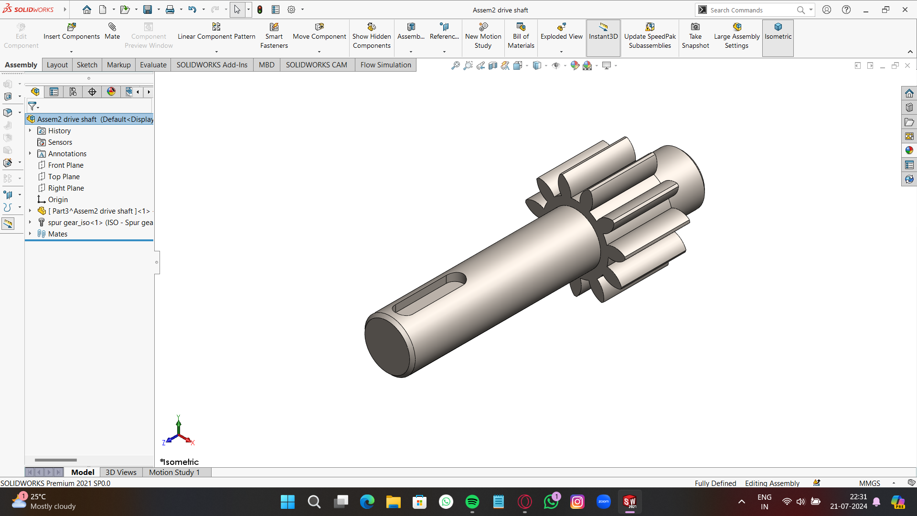The height and width of the screenshot is (516, 917).
Task: Click the Save icon
Action: [x=148, y=10]
